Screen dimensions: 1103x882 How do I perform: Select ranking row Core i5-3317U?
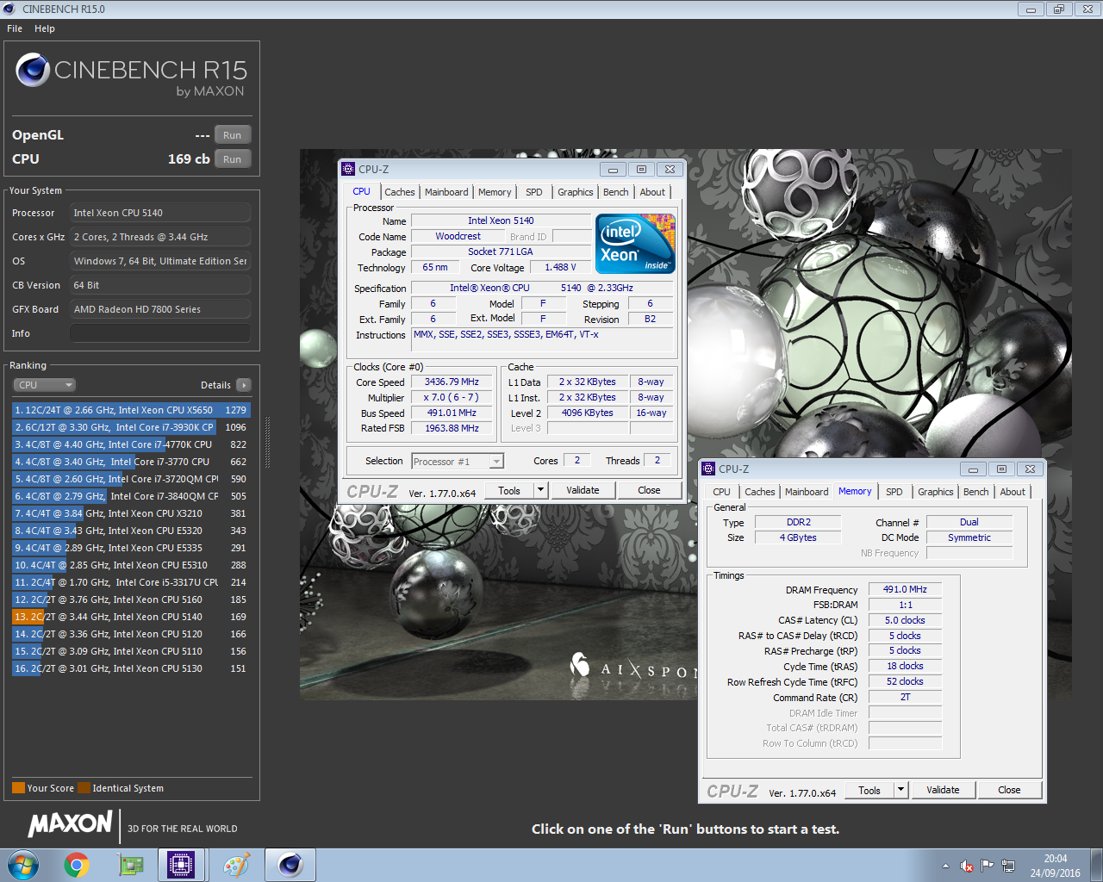coord(131,582)
